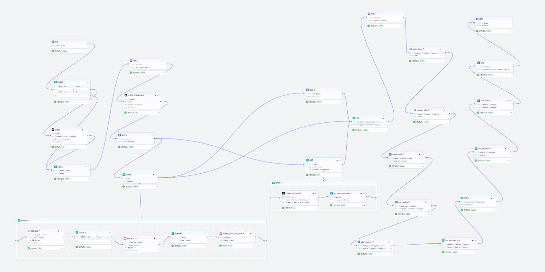This screenshot has height=272, width=545.
Task: Open the three-dot menu on audio_infos node
Action: [x=443, y=49]
